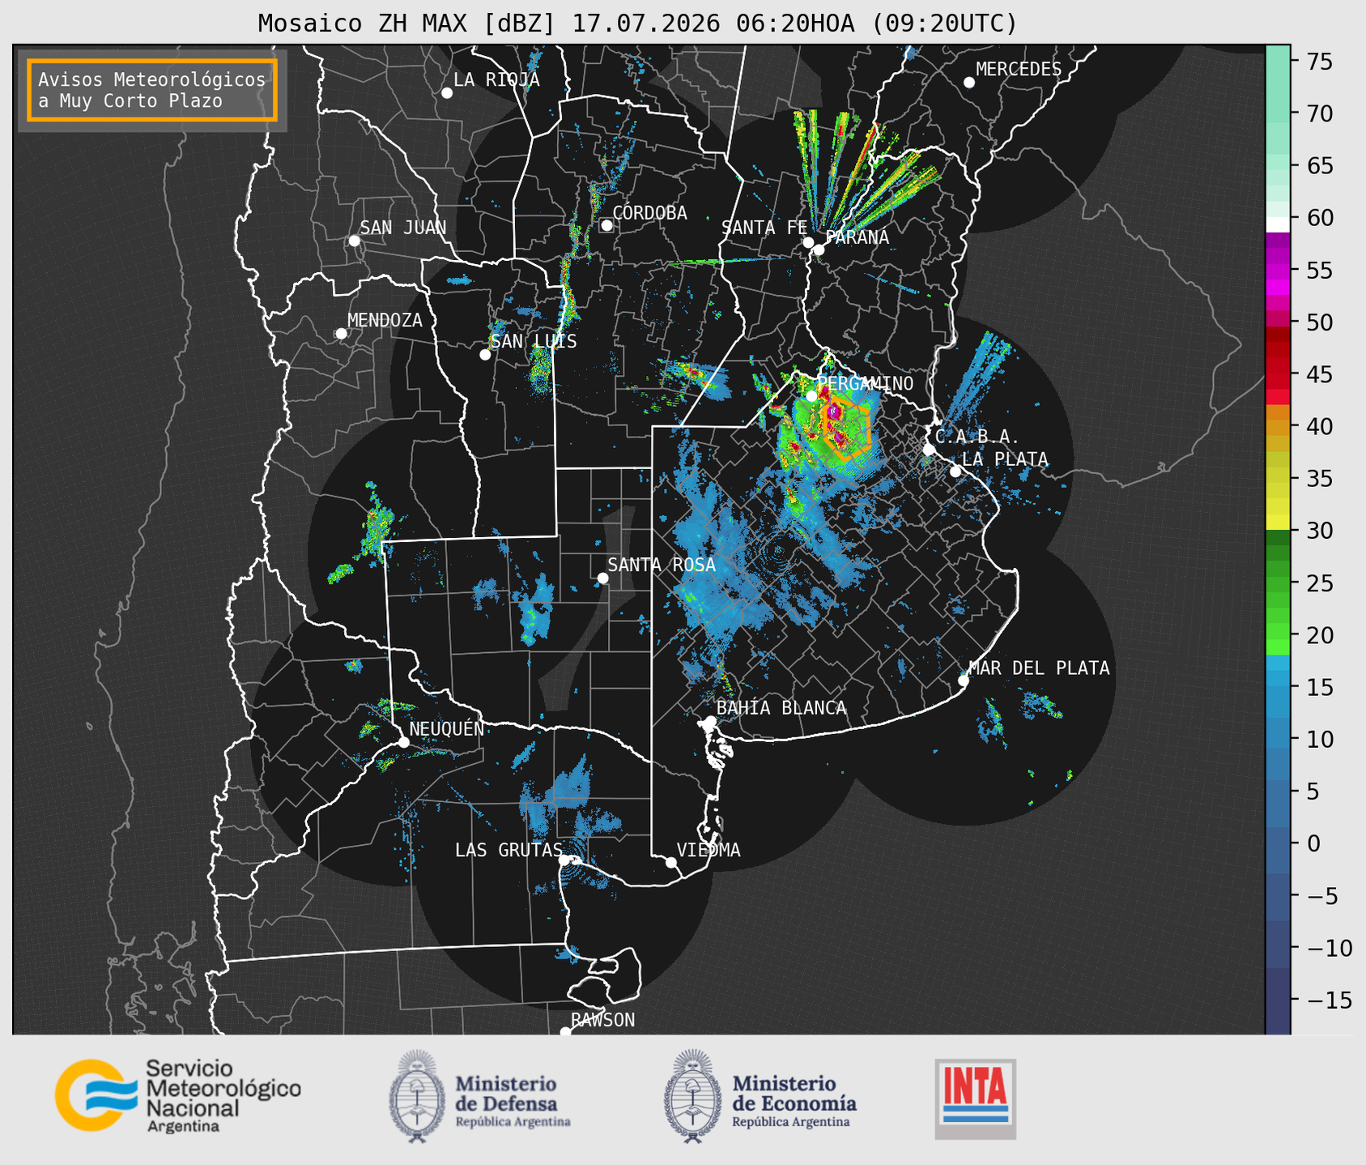Click the Bahía Blanca city marker
This screenshot has height=1165, width=1366.
(x=710, y=721)
